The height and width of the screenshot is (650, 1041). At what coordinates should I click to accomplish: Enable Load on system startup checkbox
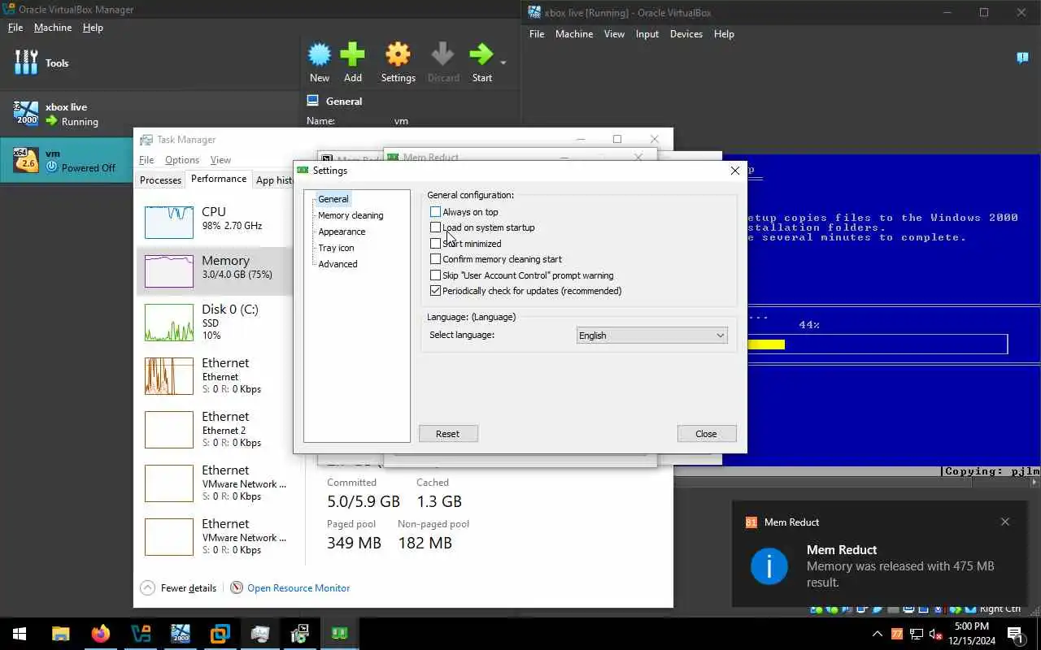click(435, 227)
